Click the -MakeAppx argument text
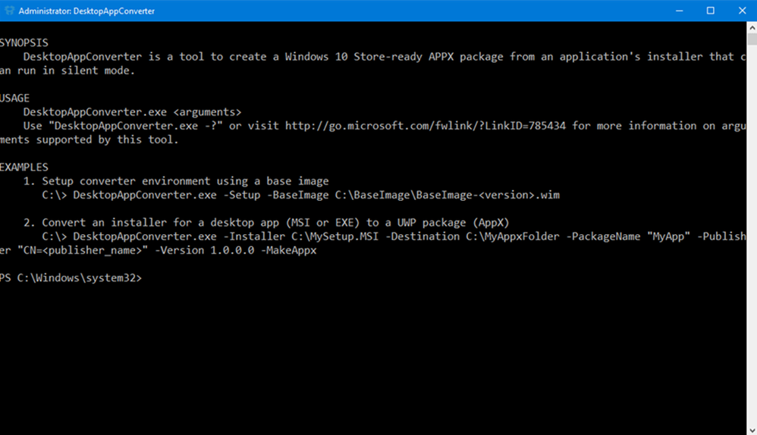Screen dimensions: 757x435 pyautogui.click(x=289, y=250)
